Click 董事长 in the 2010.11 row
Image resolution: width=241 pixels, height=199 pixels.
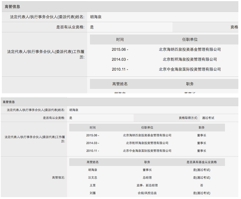click(x=202, y=151)
